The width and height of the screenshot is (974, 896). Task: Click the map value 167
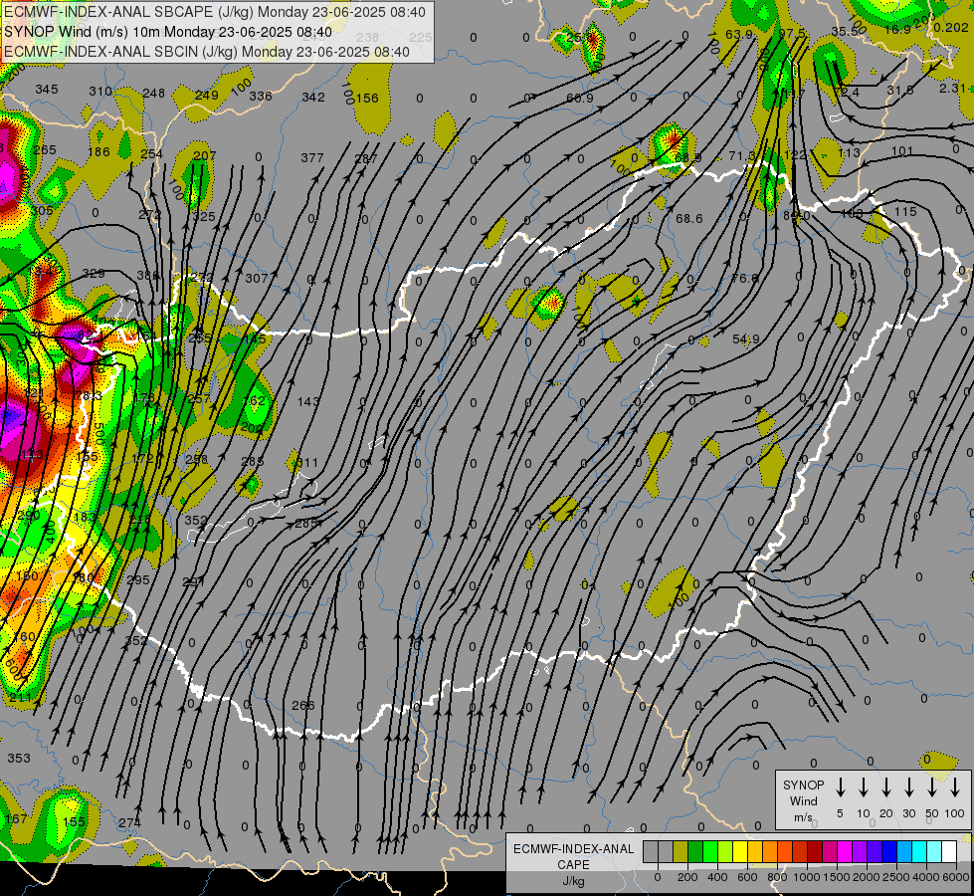click(x=16, y=819)
